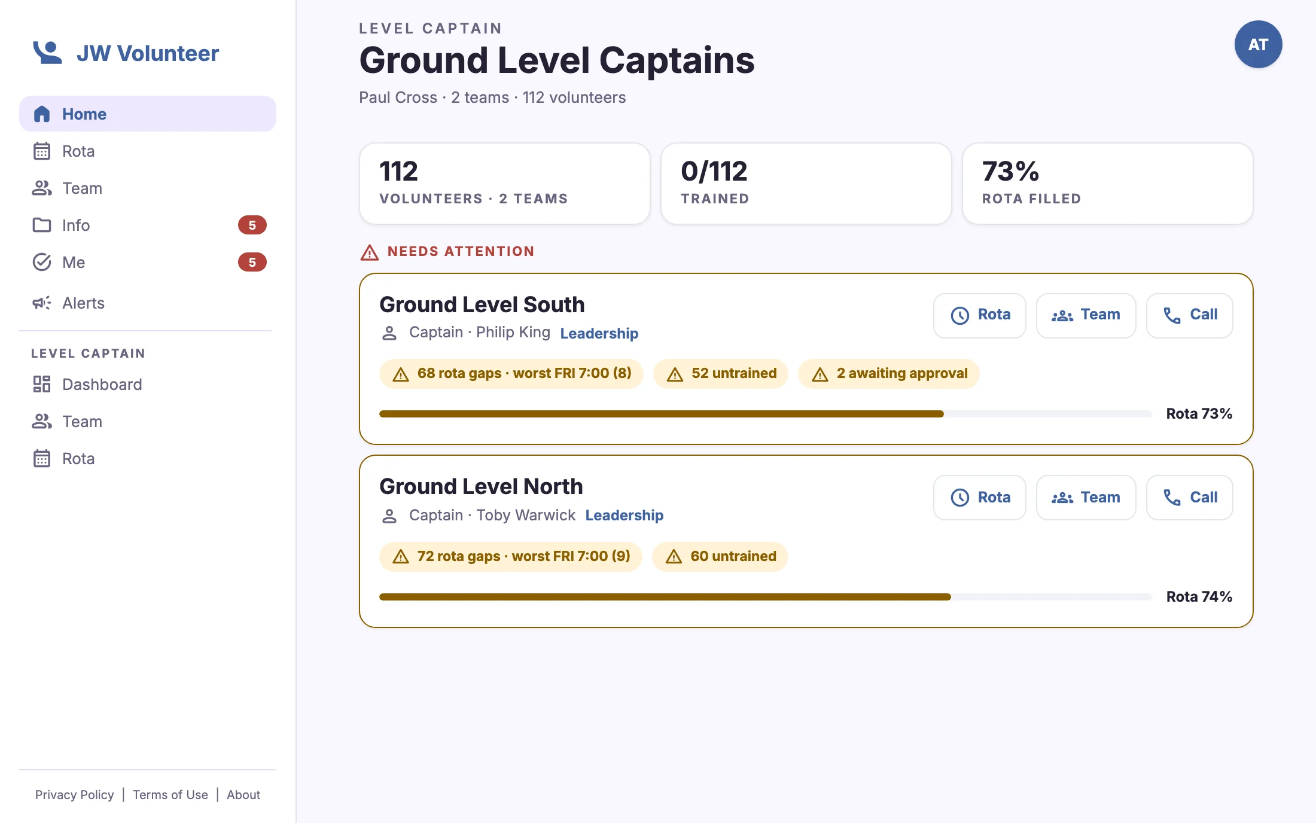Open the AT user avatar

1258,44
